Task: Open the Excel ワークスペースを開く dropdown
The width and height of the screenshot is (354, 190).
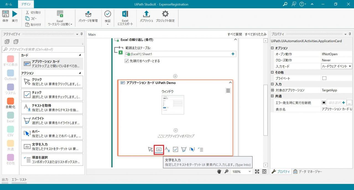Action: [60, 18]
